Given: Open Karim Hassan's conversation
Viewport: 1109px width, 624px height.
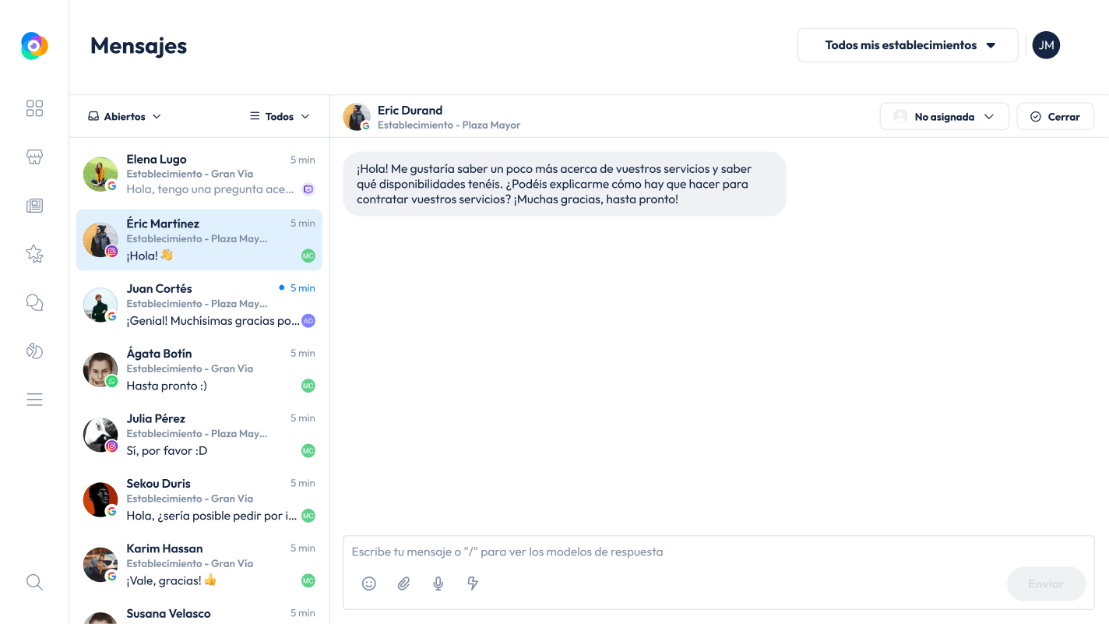Looking at the screenshot, I should (199, 565).
